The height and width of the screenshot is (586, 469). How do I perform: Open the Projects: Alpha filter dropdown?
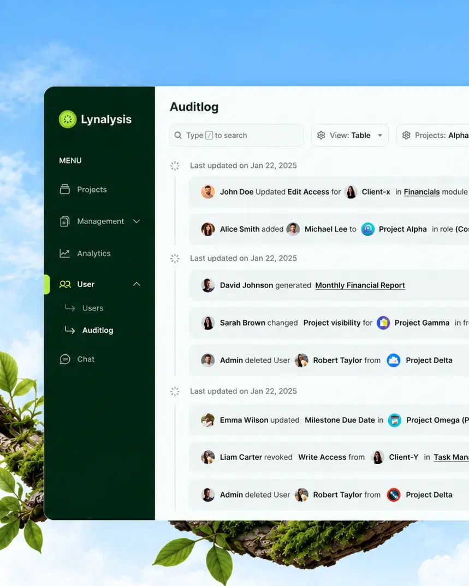(x=433, y=135)
